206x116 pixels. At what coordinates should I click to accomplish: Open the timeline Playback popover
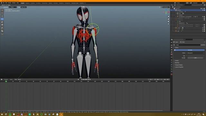(6, 80)
